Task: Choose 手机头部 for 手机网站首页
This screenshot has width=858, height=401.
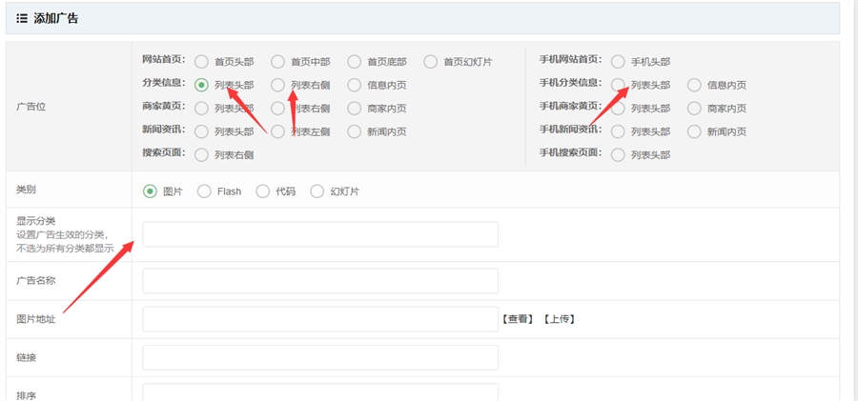Action: [618, 62]
